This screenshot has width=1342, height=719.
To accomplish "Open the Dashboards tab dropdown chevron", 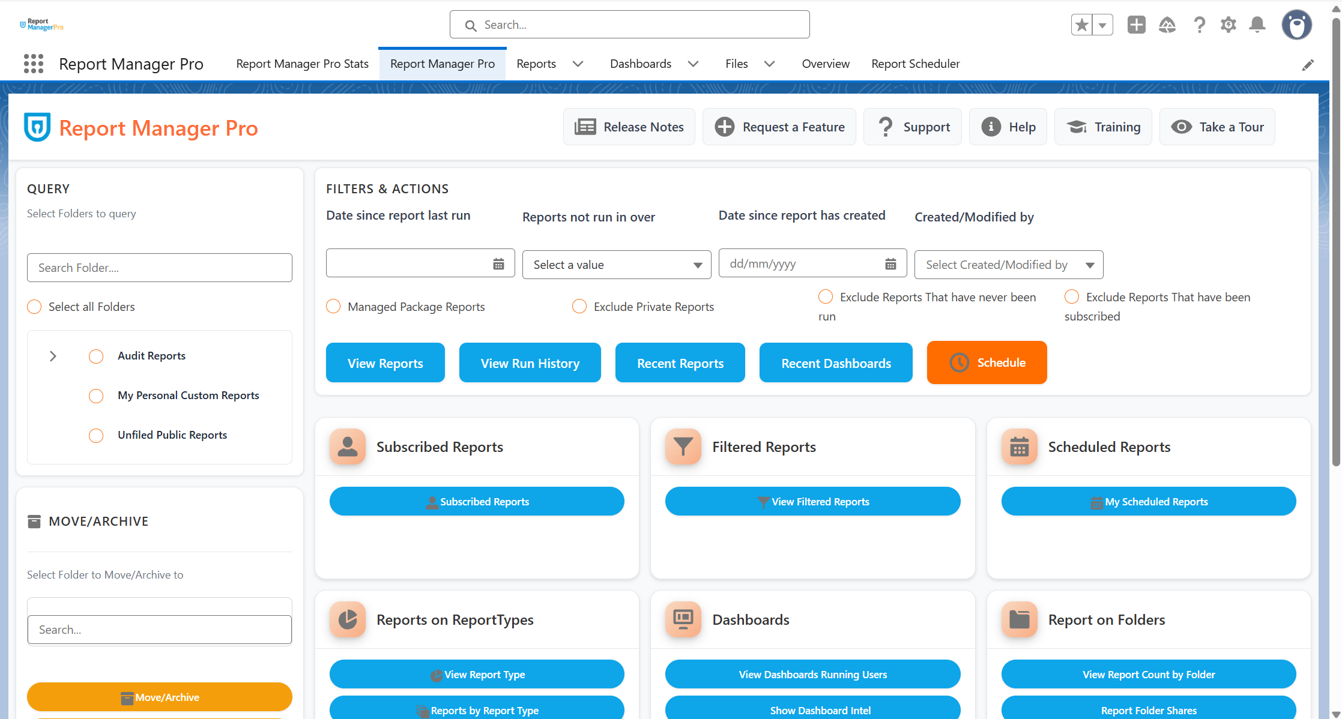I will [693, 64].
